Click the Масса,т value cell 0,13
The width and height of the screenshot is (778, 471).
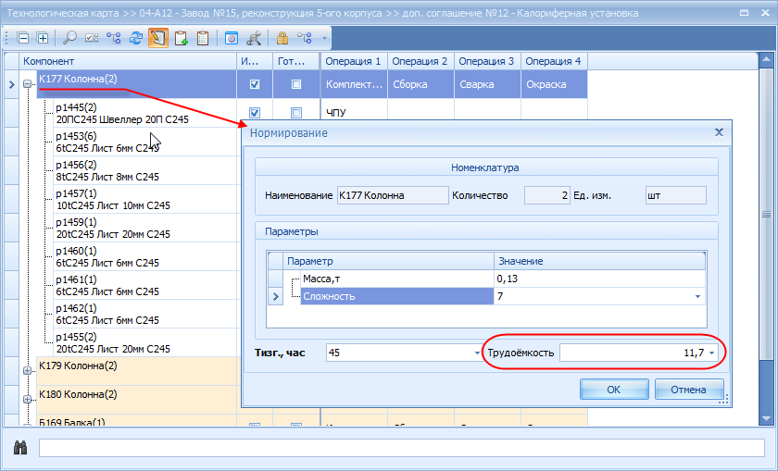(x=599, y=279)
